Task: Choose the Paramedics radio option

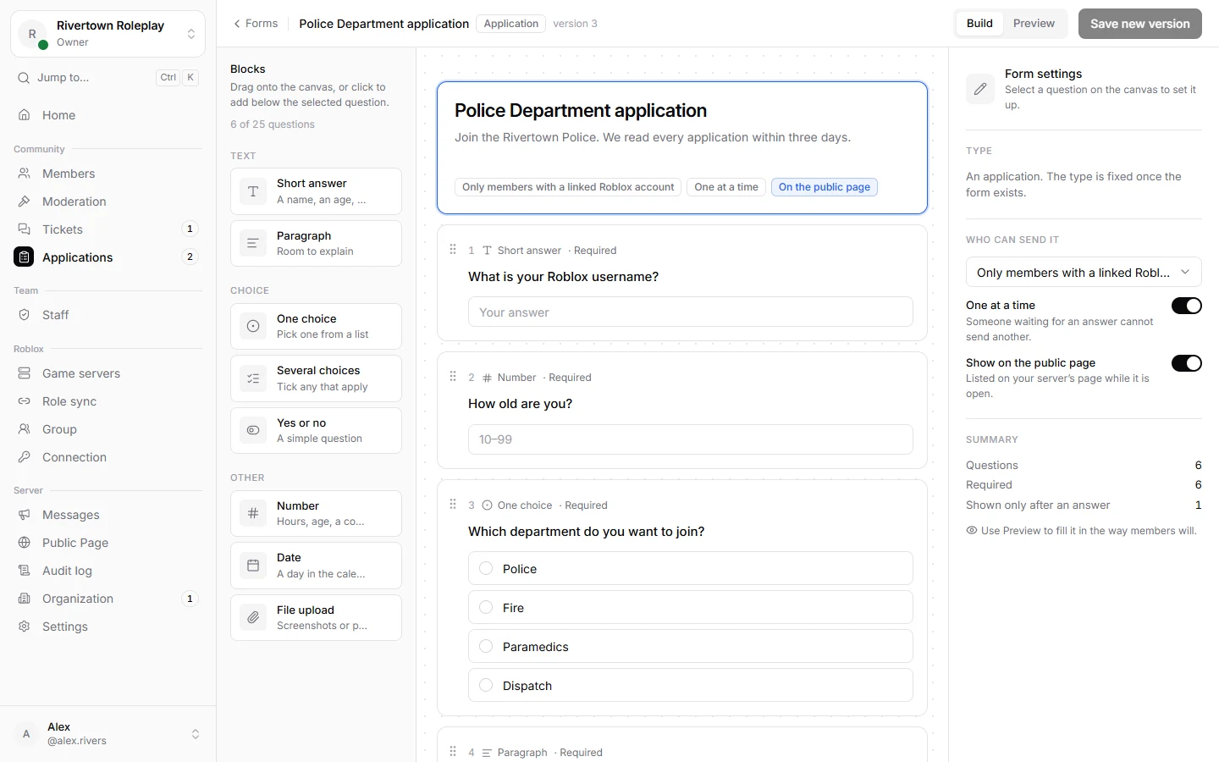Action: (x=486, y=646)
